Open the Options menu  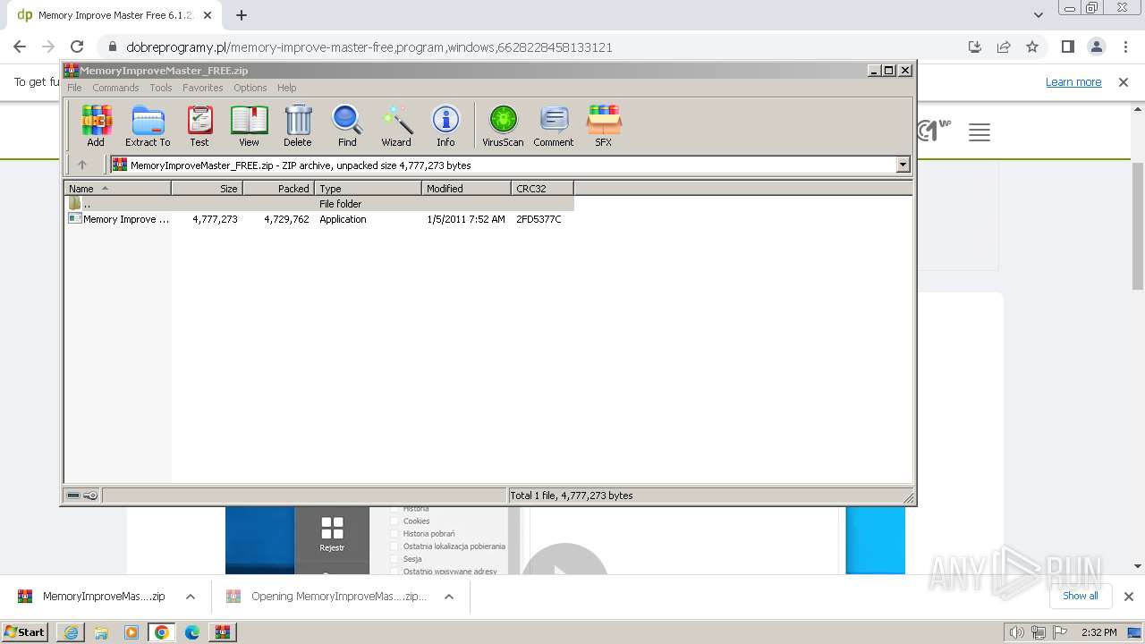point(250,88)
